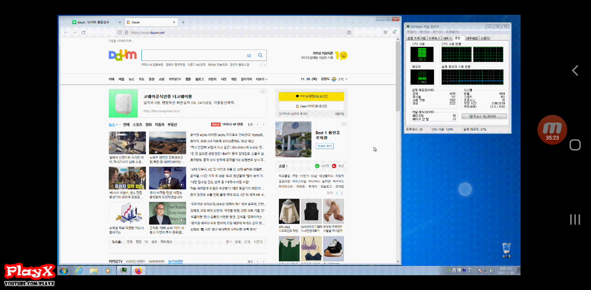Viewport: 591px width, 290px height.
Task: Switch to 사용자 tab in Task Manager
Action: pyautogui.click(x=485, y=38)
